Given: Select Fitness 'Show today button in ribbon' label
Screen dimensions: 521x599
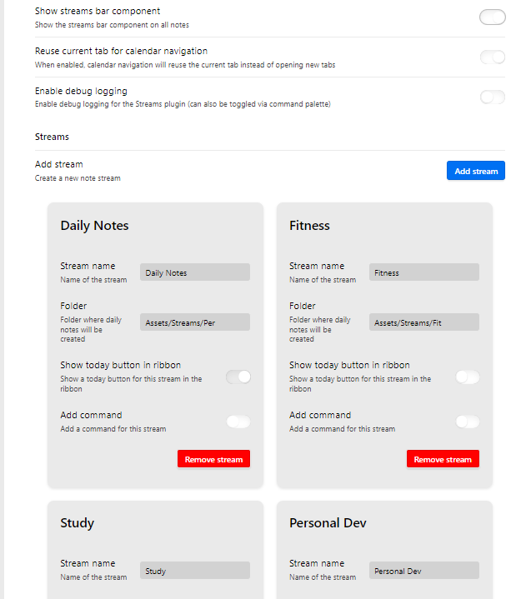Looking at the screenshot, I should (x=349, y=365).
